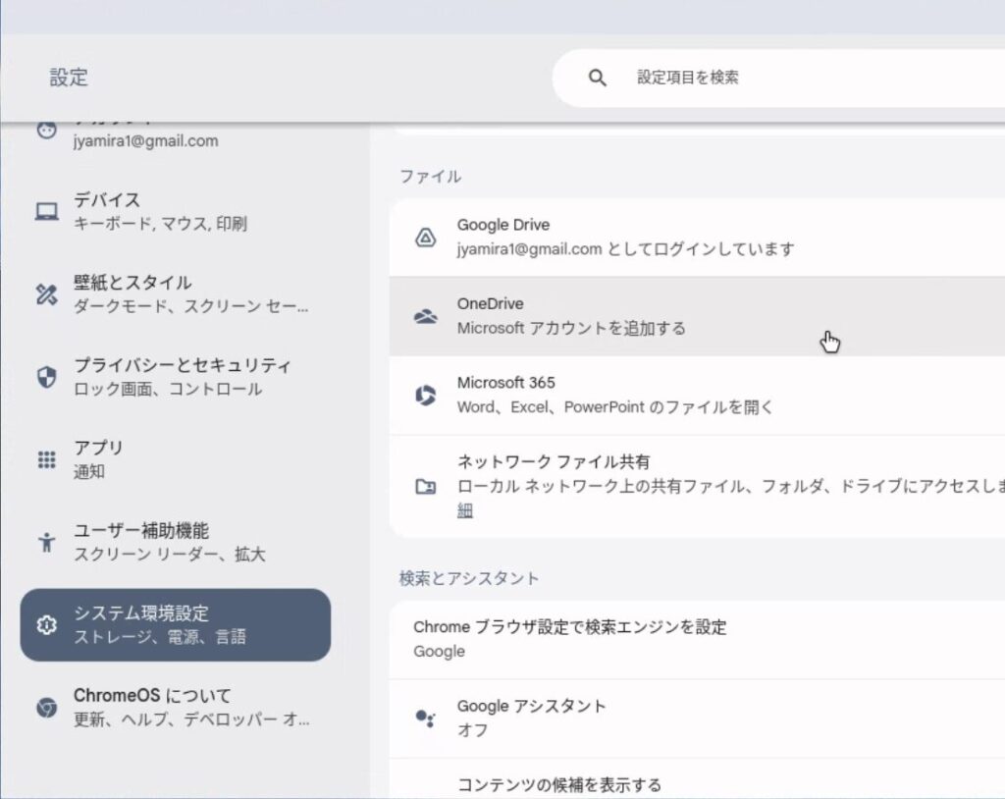Select システム環境設定 in the sidebar

176,625
